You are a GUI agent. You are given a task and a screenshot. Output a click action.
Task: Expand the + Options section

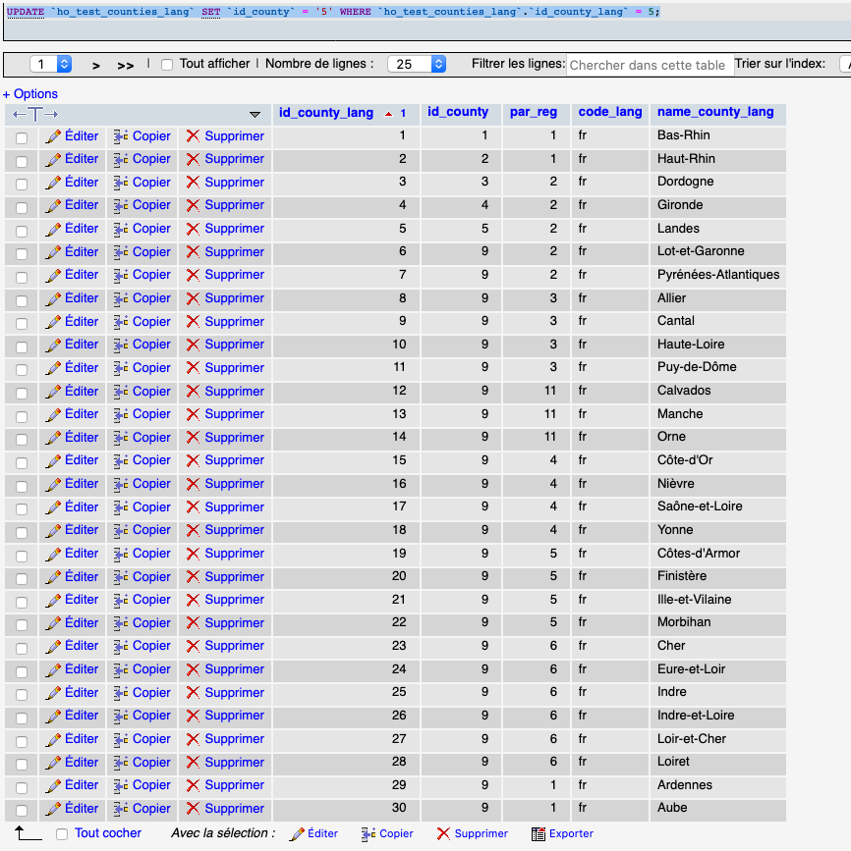pyautogui.click(x=30, y=94)
